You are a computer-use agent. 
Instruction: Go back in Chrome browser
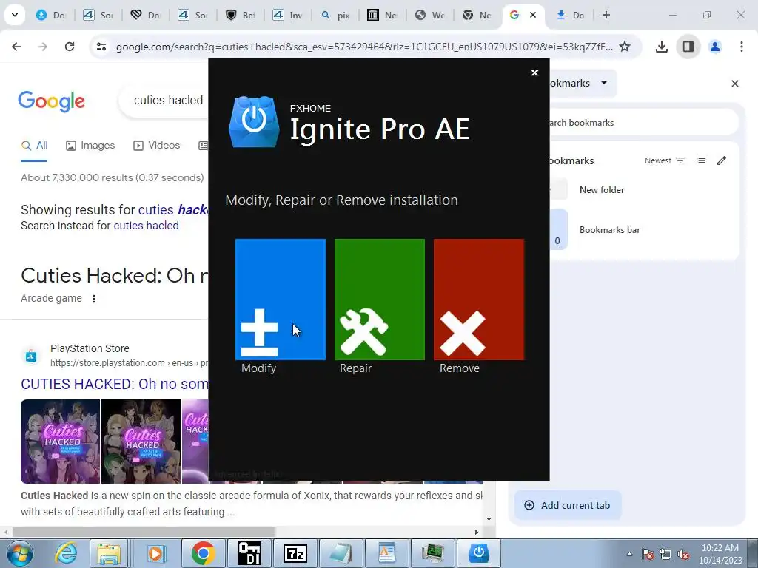[x=16, y=47]
